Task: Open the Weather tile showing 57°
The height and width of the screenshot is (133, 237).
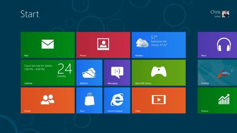Action: coord(159,45)
